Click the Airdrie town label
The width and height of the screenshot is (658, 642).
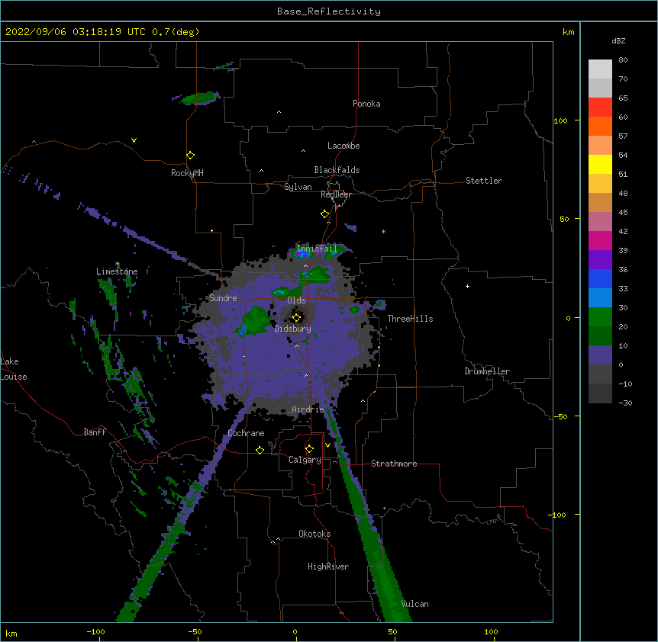pos(308,409)
